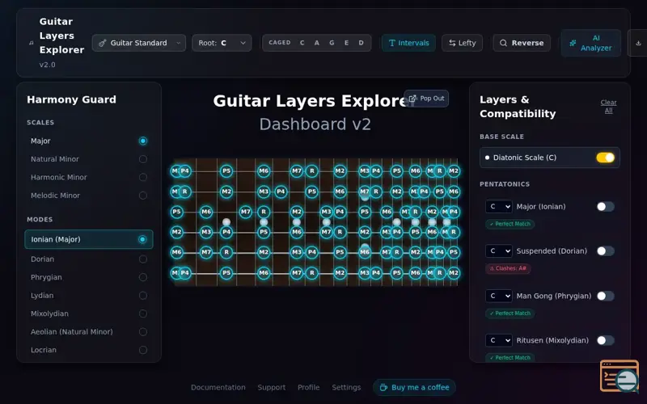Select CAGED shape E
The image size is (647, 404).
347,43
